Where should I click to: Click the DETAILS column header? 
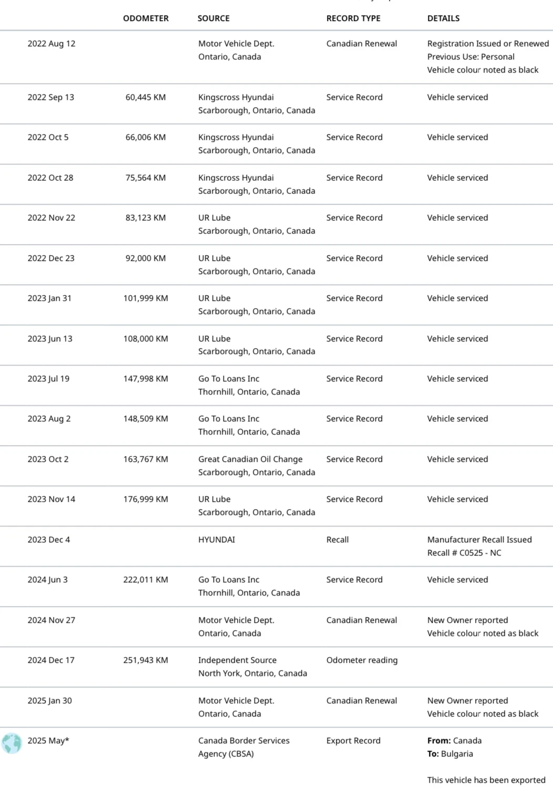(443, 18)
